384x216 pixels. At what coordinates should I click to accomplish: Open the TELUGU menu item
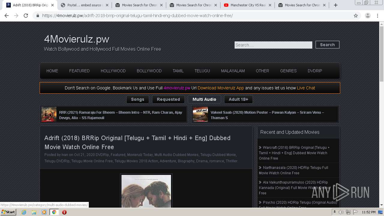tap(202, 71)
